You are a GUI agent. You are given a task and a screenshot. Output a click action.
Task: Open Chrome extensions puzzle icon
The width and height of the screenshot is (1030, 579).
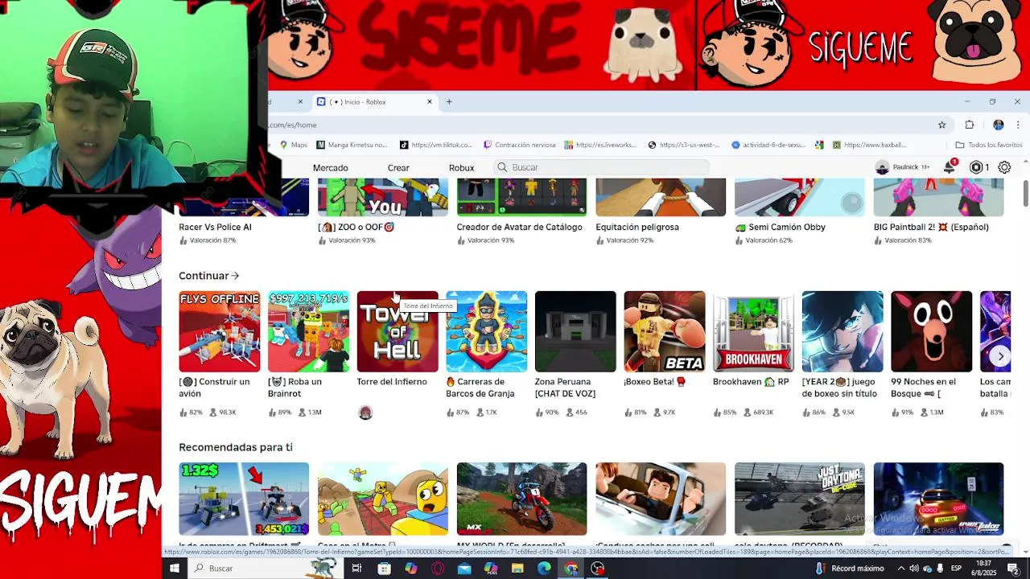tap(969, 125)
